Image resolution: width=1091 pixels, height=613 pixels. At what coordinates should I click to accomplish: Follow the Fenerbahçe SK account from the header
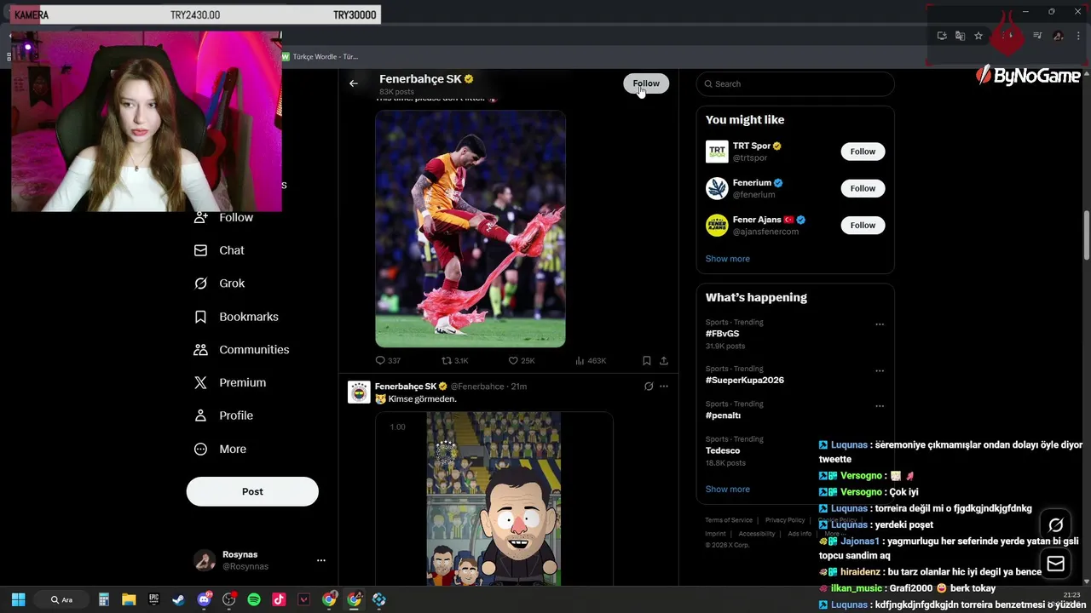point(646,83)
